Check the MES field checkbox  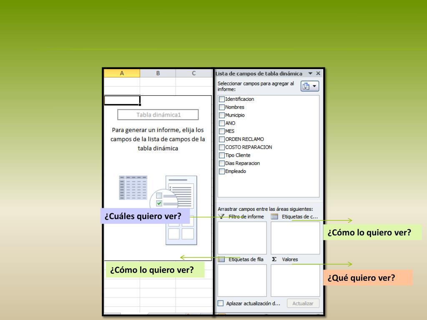[222, 131]
